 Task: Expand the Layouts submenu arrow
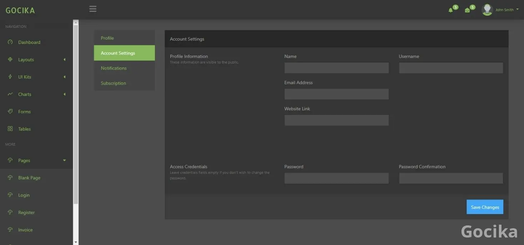click(x=65, y=60)
